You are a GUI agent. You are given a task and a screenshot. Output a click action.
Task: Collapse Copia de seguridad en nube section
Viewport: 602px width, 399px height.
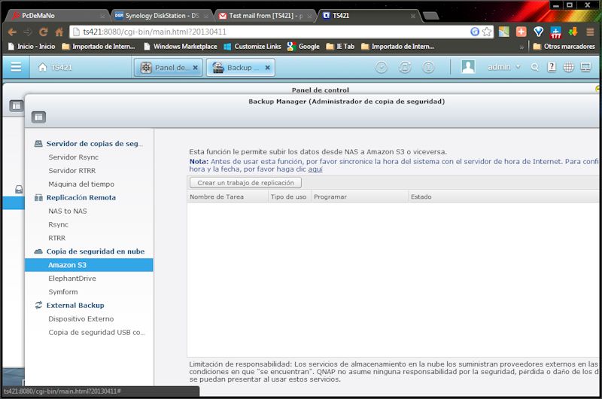[90, 251]
